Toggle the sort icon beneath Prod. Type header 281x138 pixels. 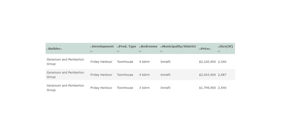coord(118,51)
